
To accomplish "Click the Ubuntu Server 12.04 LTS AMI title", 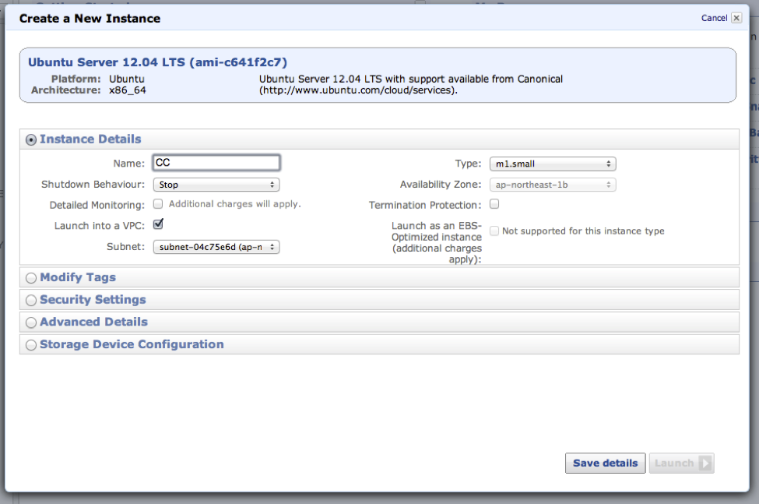I will [x=157, y=62].
